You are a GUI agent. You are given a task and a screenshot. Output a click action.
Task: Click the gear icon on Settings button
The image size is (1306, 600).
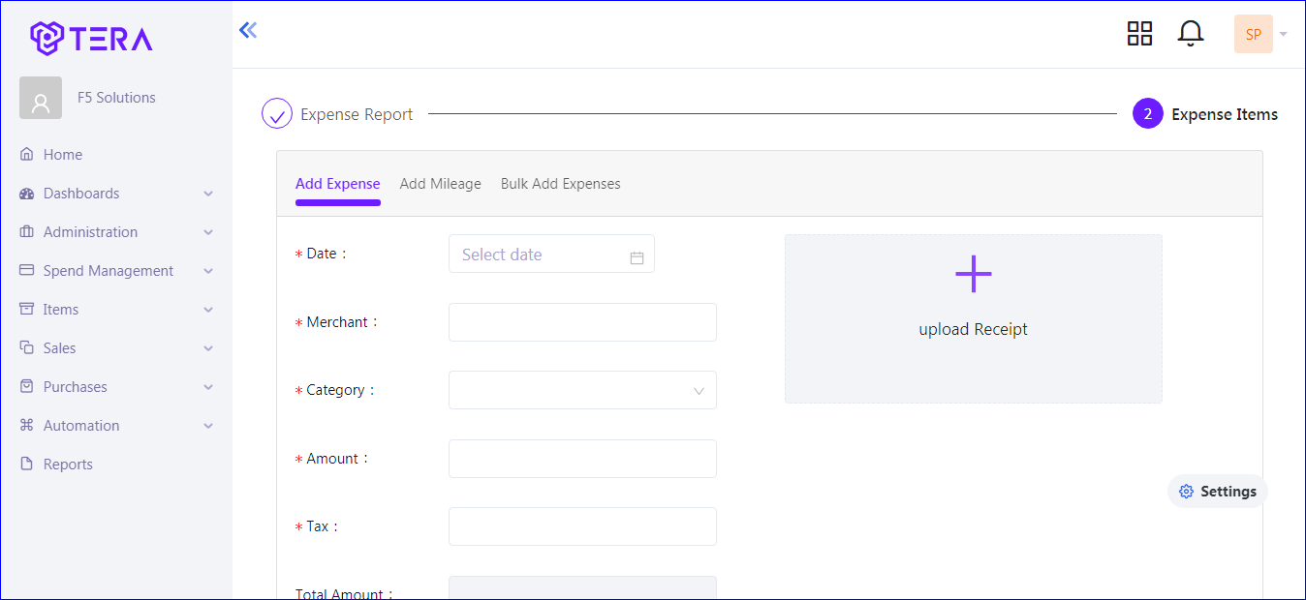[1186, 492]
